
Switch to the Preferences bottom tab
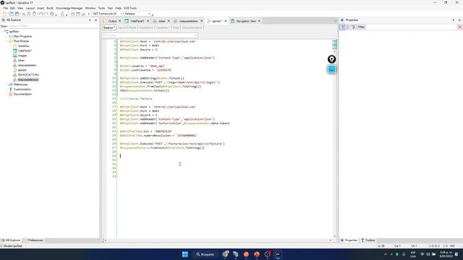(x=33, y=240)
